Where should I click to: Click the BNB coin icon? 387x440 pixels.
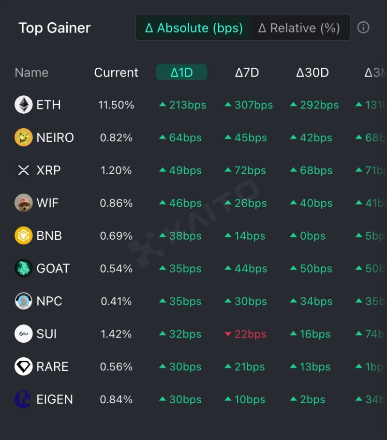pos(23,236)
